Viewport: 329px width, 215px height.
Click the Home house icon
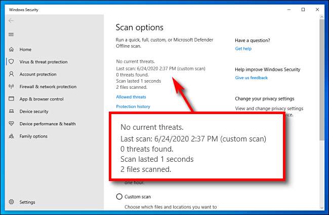point(11,50)
